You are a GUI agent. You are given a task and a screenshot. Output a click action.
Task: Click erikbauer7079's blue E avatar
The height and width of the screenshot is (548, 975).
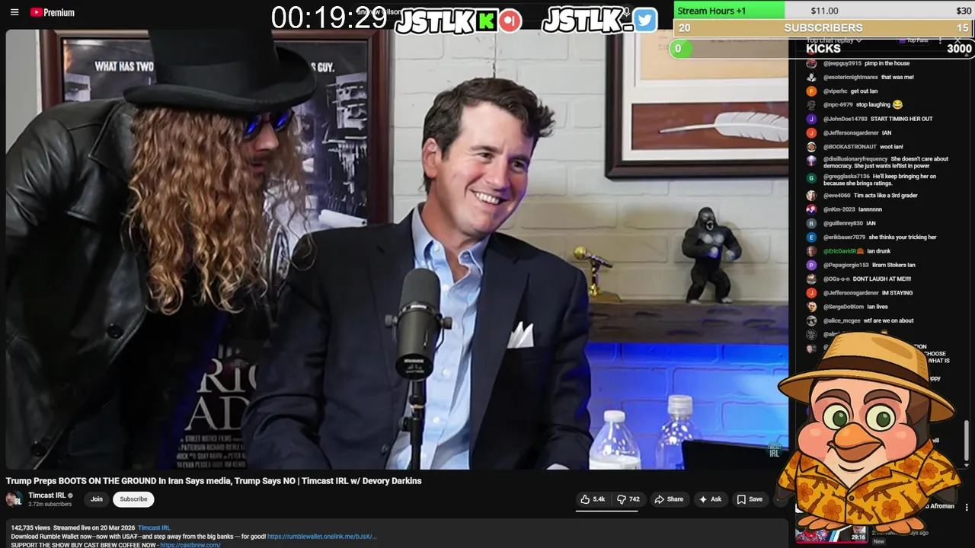coord(811,237)
